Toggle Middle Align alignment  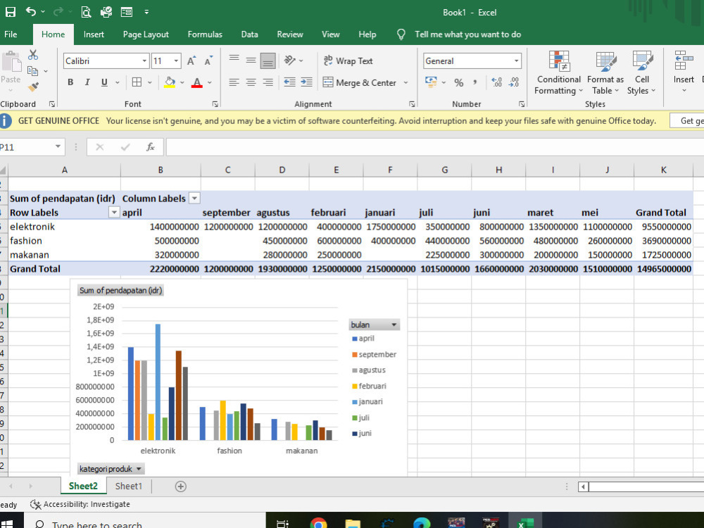(251, 60)
